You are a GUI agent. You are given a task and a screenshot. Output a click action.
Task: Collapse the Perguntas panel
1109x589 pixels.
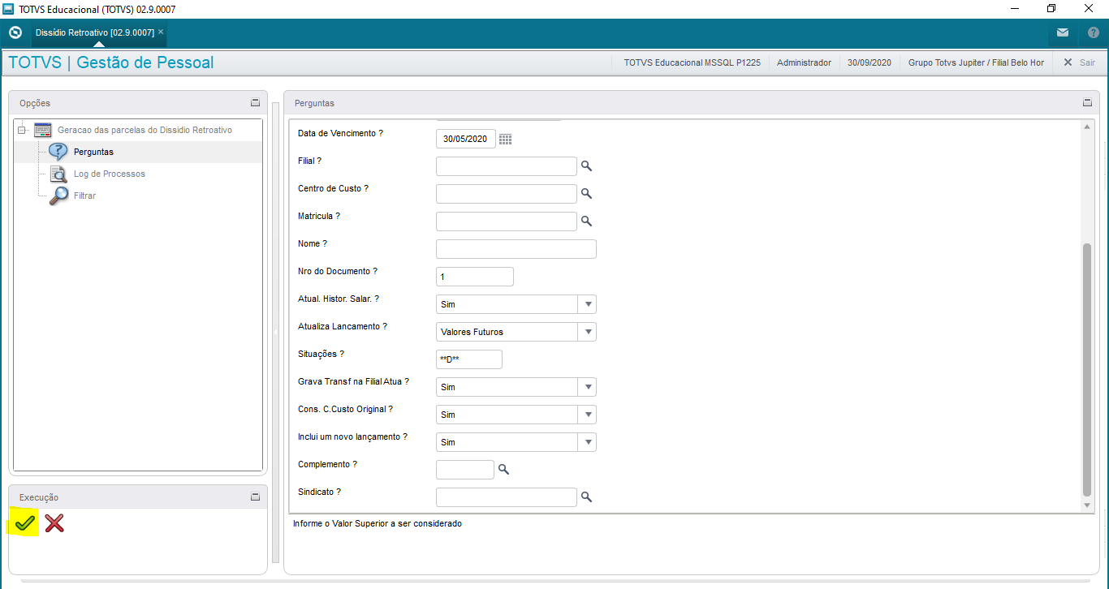(x=1088, y=103)
